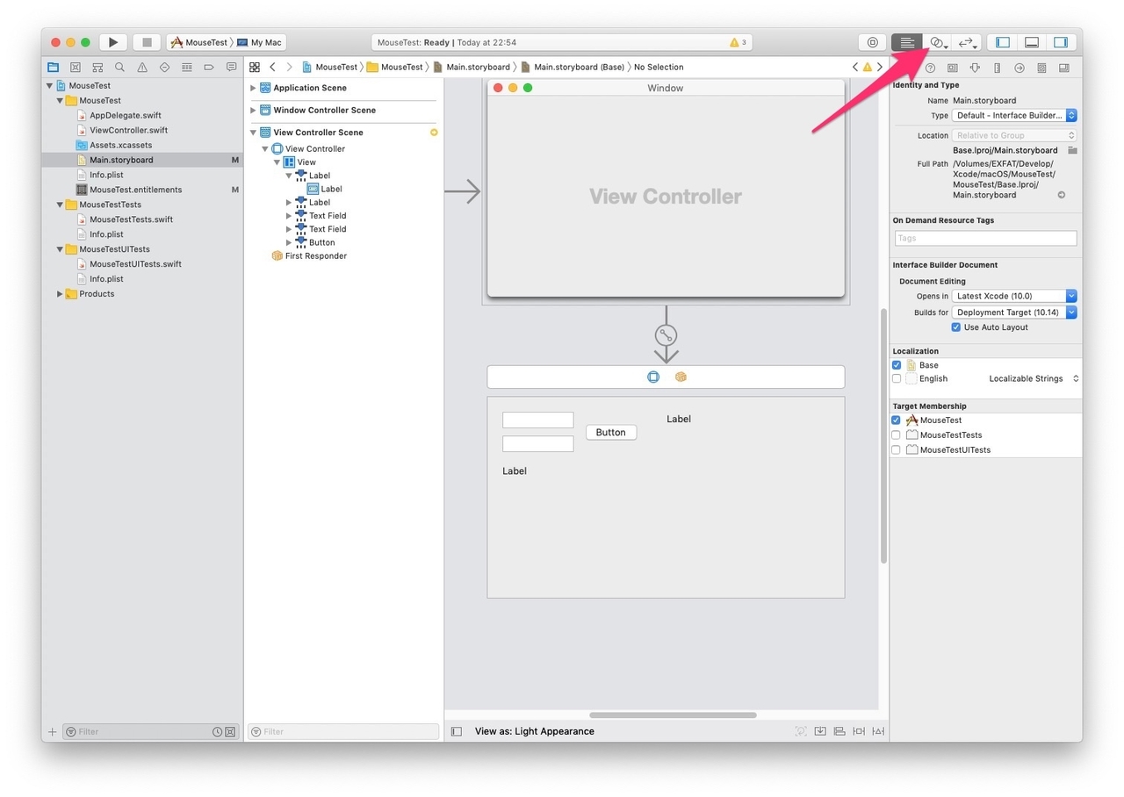Toggle Use Auto Layout checkbox

click(x=956, y=327)
